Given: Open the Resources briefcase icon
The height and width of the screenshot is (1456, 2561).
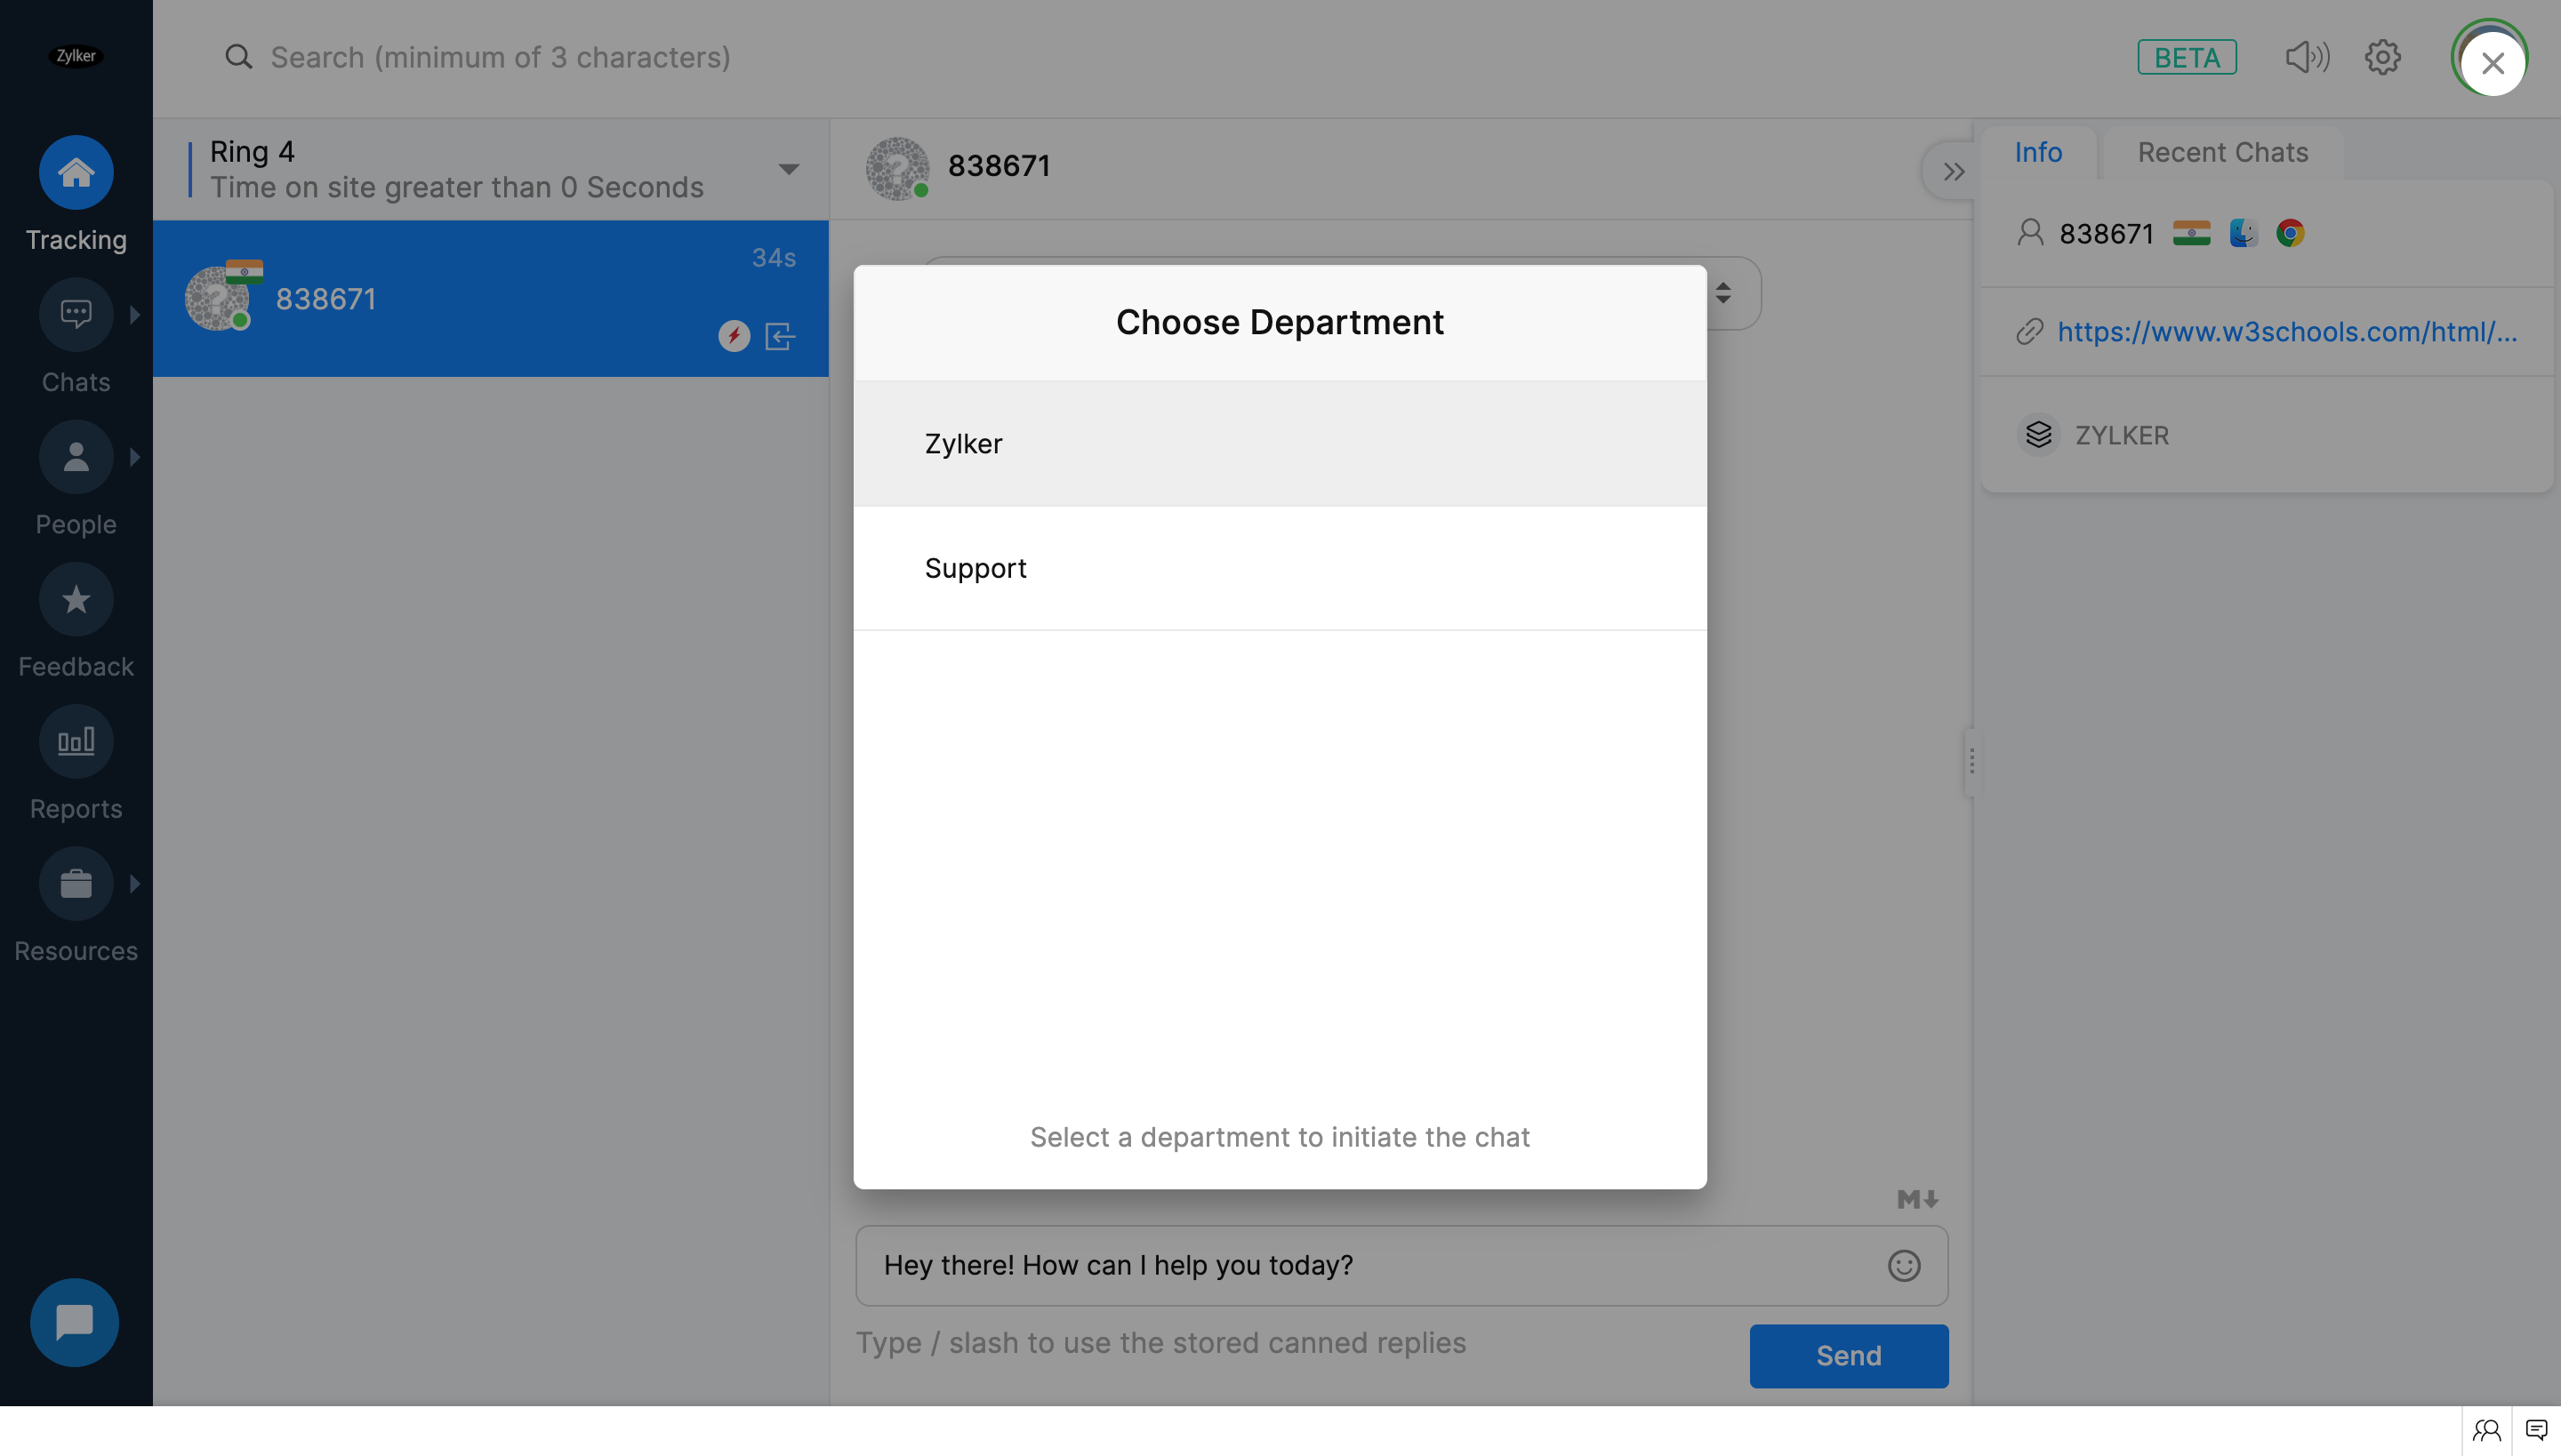Looking at the screenshot, I should pyautogui.click(x=76, y=884).
